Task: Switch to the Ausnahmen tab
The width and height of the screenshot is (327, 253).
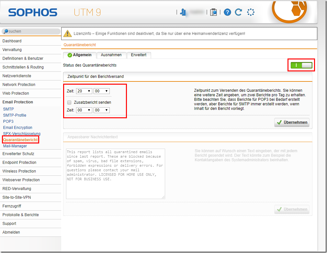Action: click(111, 55)
